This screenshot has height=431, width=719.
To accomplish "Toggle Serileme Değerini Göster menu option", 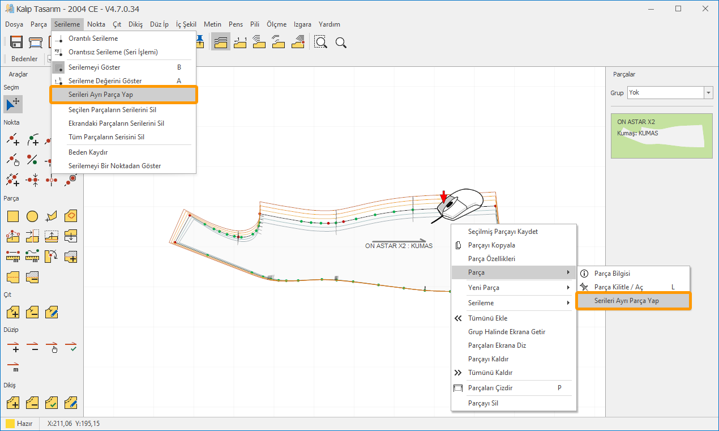I will tap(105, 81).
